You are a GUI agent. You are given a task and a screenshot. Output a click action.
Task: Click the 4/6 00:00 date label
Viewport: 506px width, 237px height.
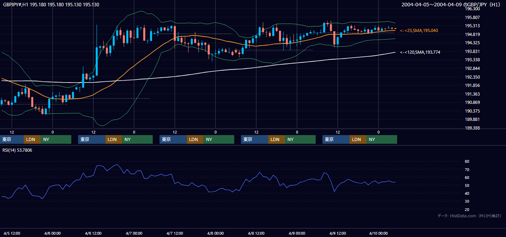[x=53, y=233]
